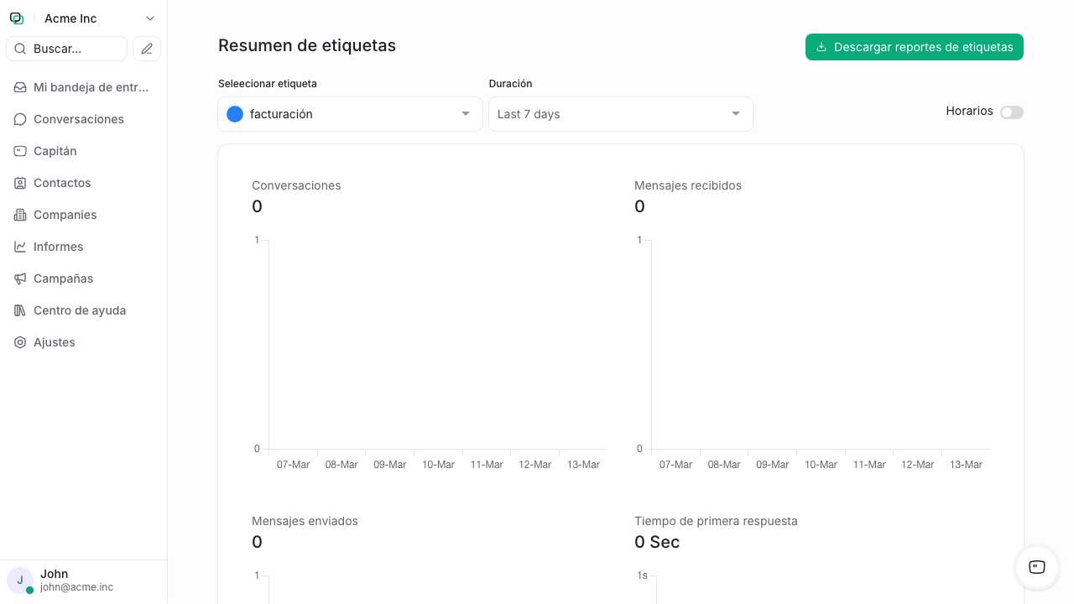Open the facturación label dropdown
Viewport: 1074px width, 604px height.
350,114
